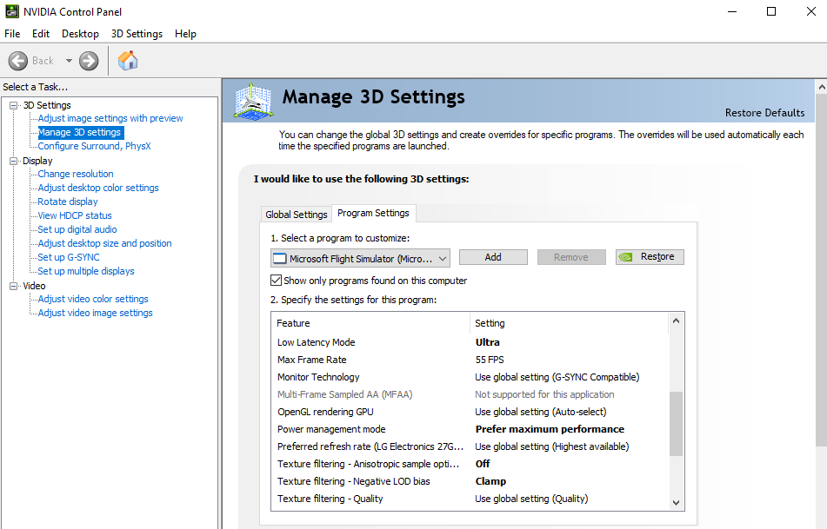Collapse the Video tree branch

(12, 285)
